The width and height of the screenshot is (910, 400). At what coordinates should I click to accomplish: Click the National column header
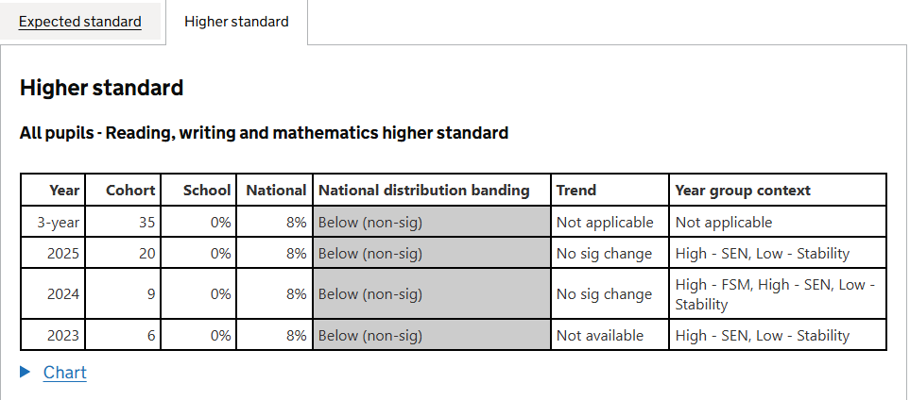276,191
